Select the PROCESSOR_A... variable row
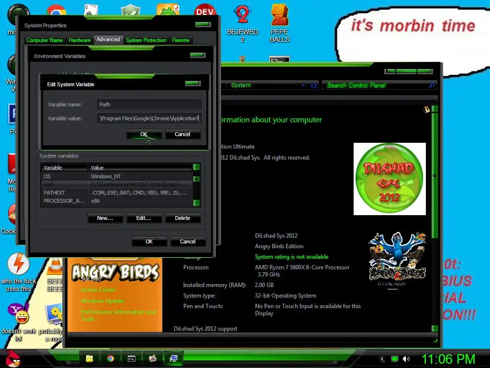This screenshot has width=490, height=368. [x=117, y=201]
